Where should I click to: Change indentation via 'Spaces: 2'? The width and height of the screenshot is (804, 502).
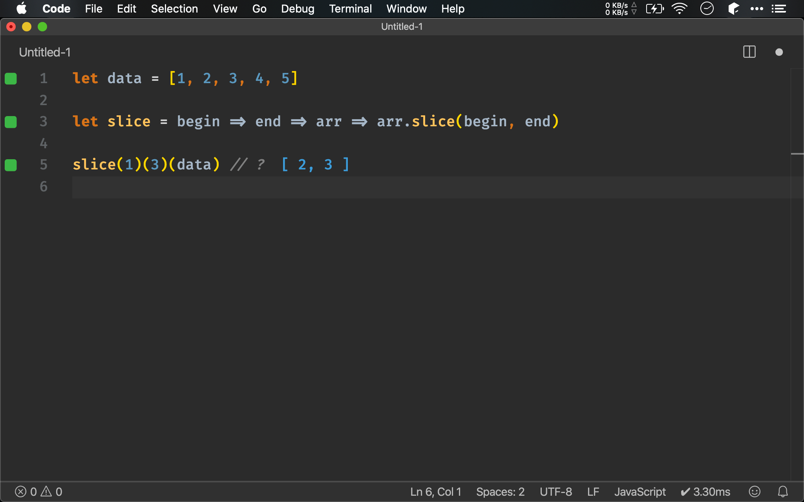click(x=500, y=492)
